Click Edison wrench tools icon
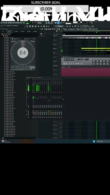The image size is (110, 195). (71, 64)
